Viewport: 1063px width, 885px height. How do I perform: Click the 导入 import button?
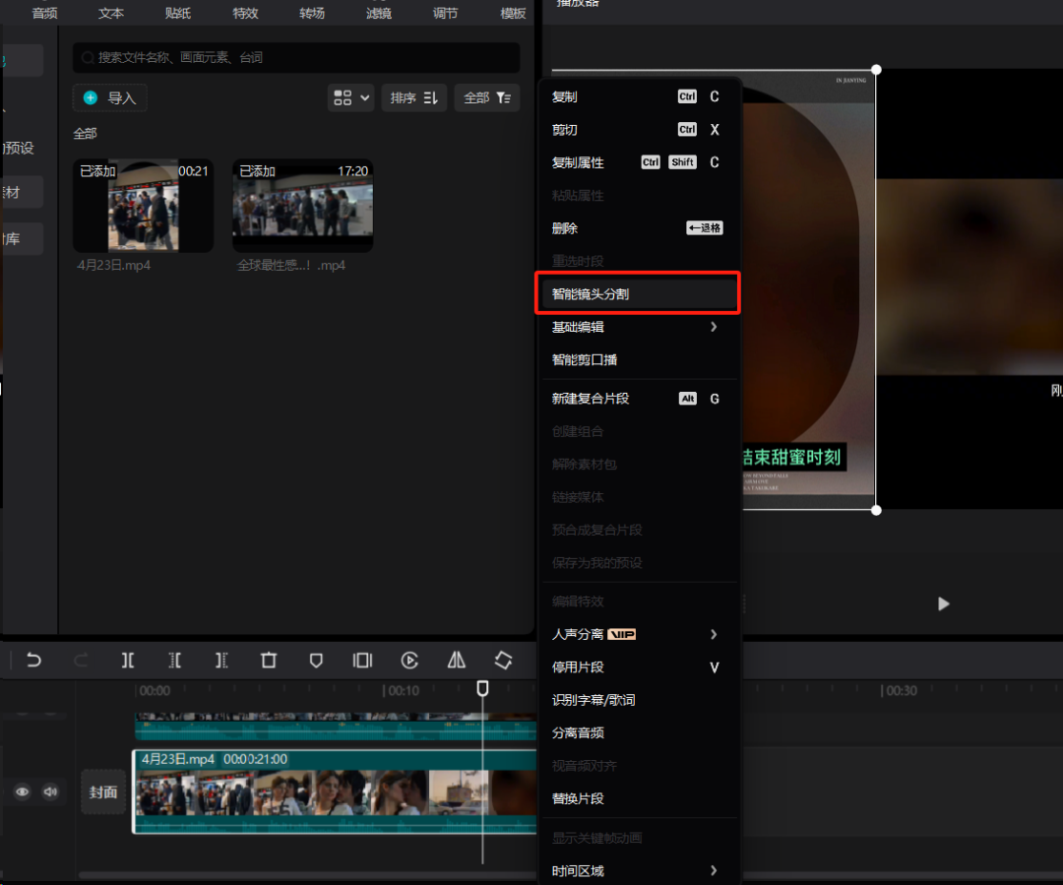(110, 97)
